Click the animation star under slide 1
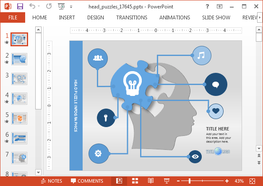The width and height of the screenshot is (263, 186). (x=7, y=42)
